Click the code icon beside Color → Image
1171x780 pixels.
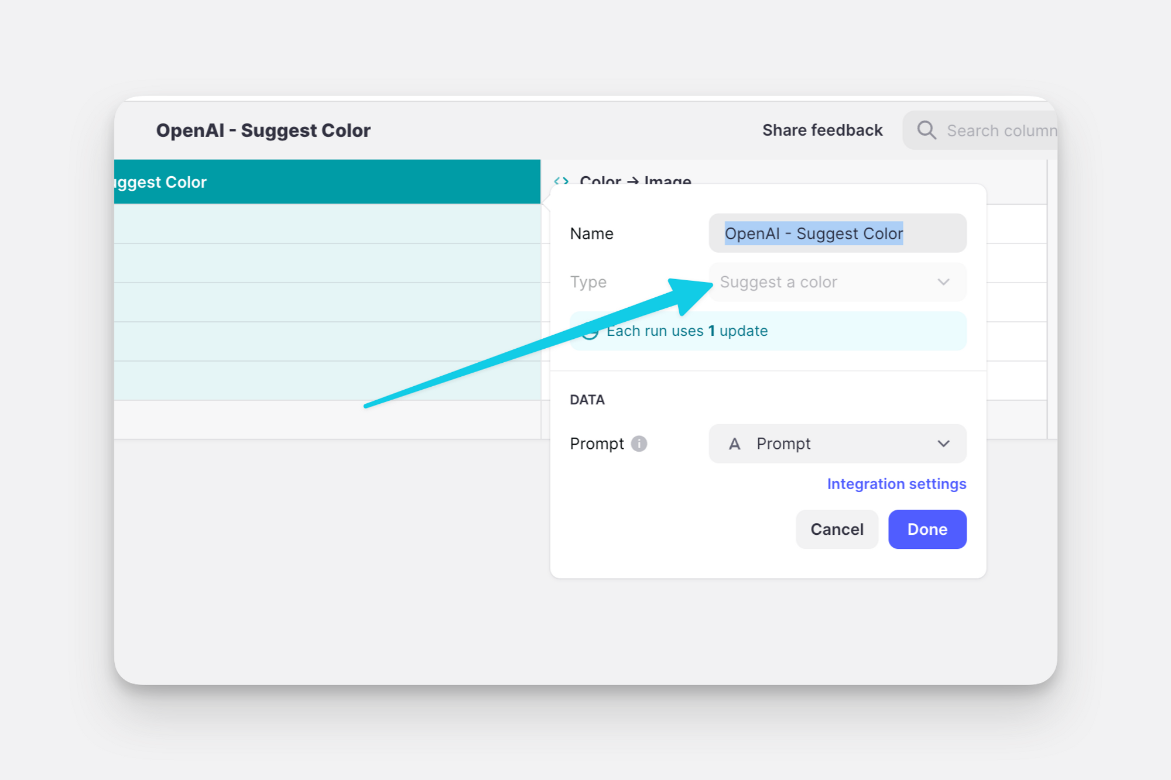point(561,181)
